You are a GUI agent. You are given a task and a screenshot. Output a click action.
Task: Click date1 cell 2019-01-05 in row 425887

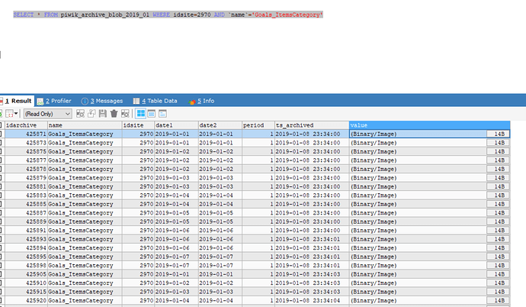tap(176, 212)
